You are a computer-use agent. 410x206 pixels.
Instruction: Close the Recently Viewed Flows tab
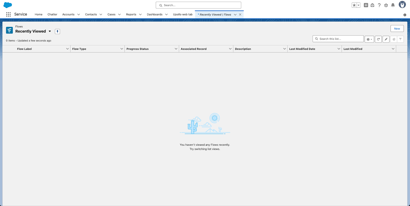[x=240, y=15]
